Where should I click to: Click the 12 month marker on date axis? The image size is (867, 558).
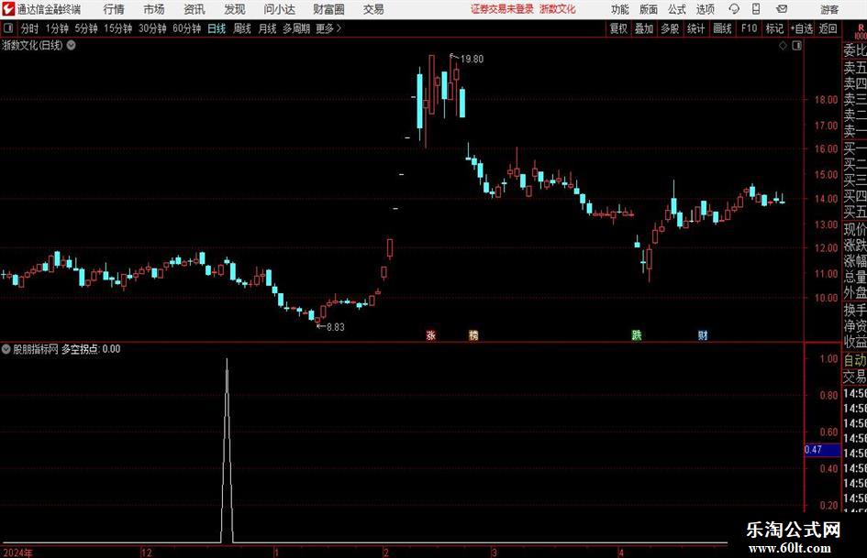pos(146,553)
